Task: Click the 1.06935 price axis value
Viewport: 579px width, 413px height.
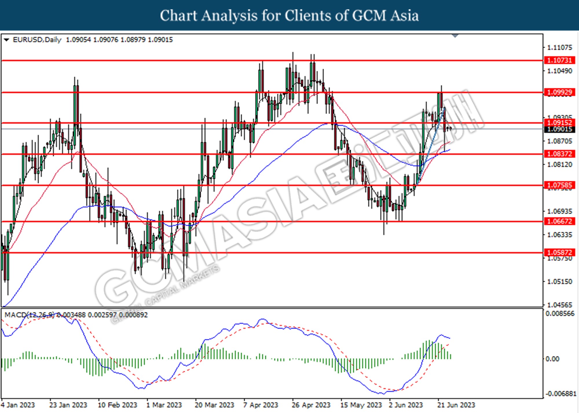Action: (560, 211)
